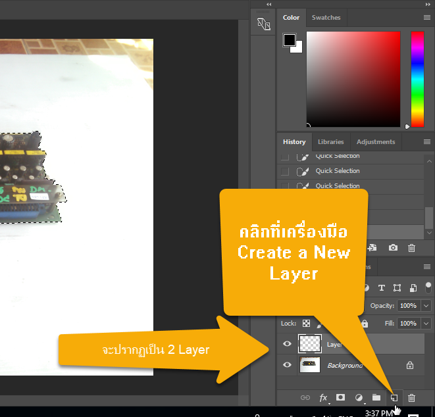Open the Layers panel flyout menu
Screen dimensions: 435x417
click(427, 267)
